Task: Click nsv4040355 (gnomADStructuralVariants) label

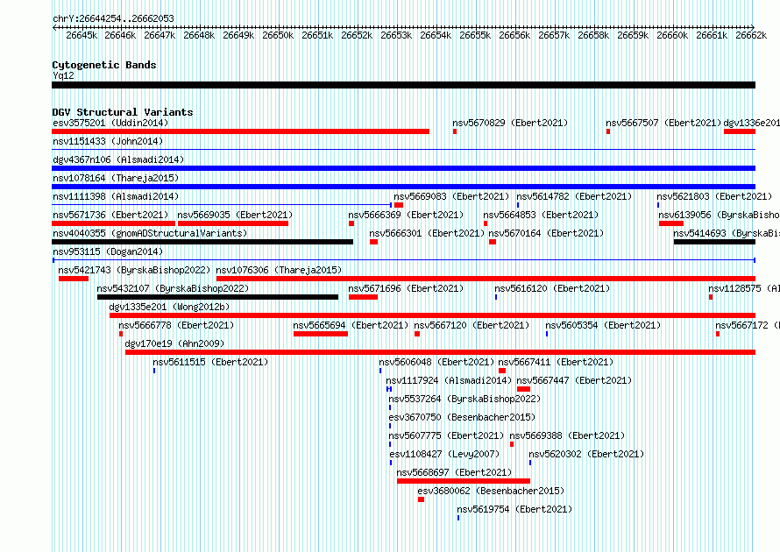Action: tap(150, 233)
